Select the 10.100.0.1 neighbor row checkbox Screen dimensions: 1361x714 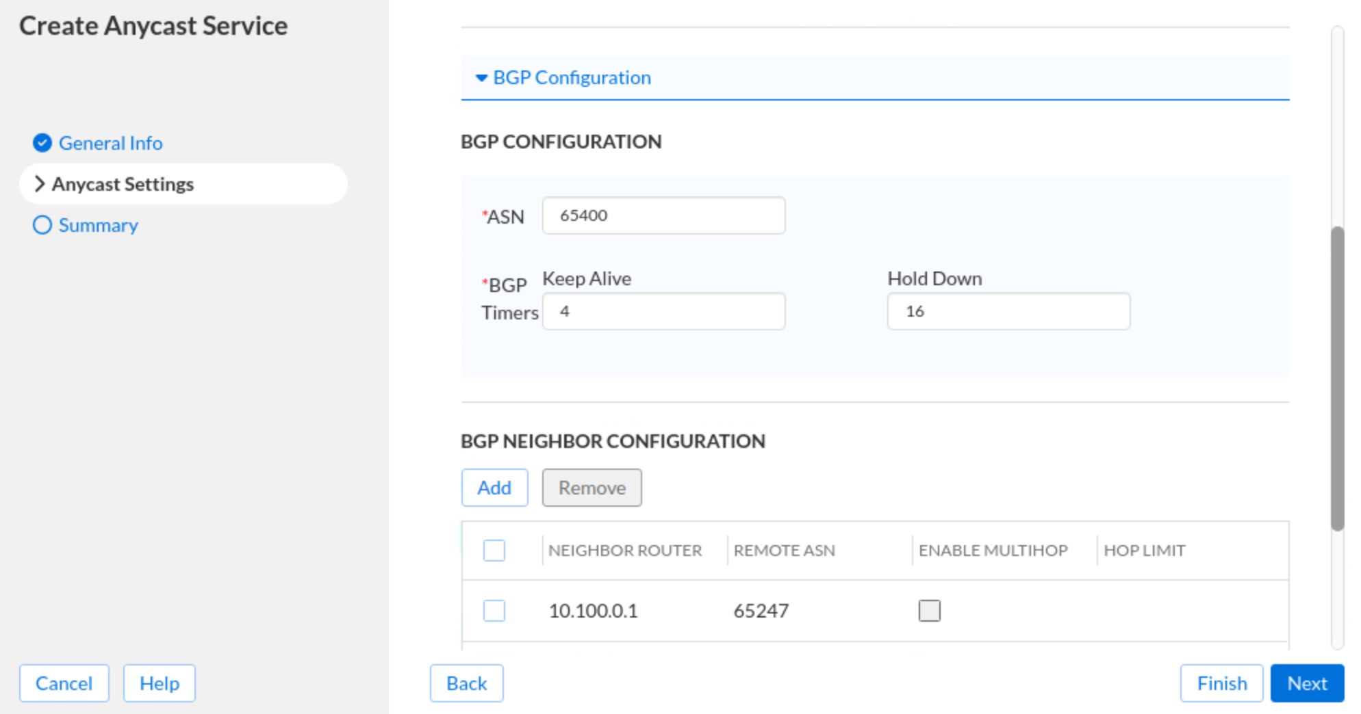pos(494,610)
